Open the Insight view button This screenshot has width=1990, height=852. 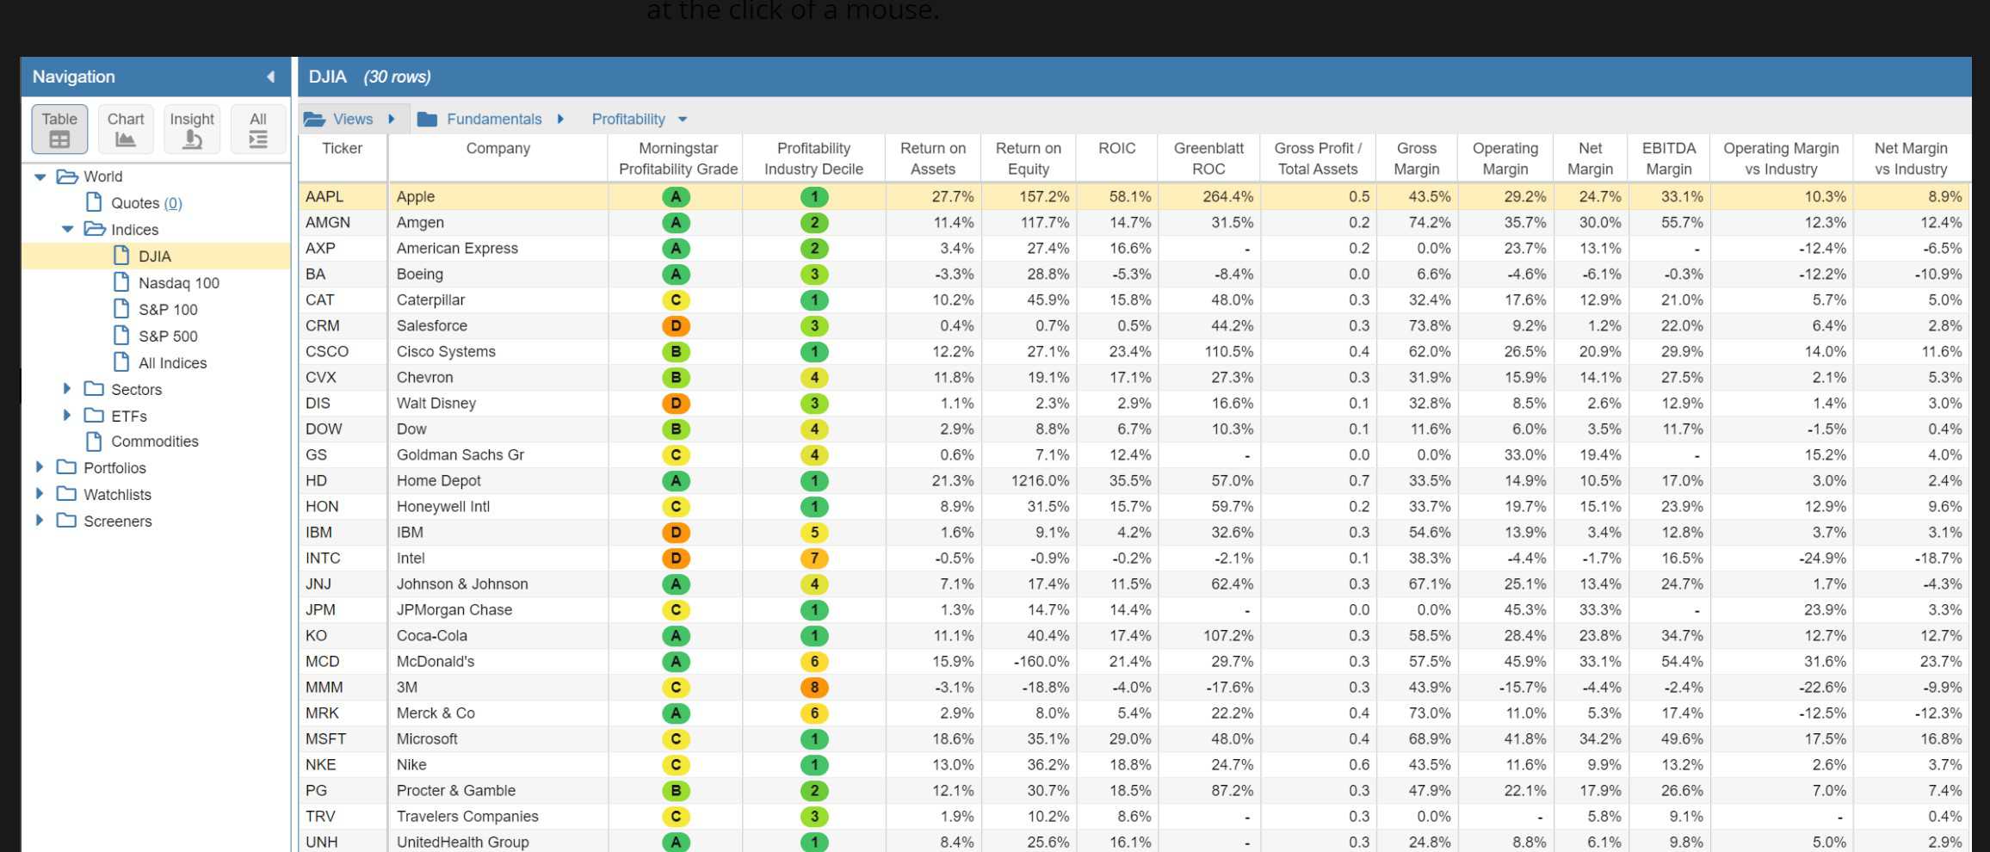(x=192, y=129)
